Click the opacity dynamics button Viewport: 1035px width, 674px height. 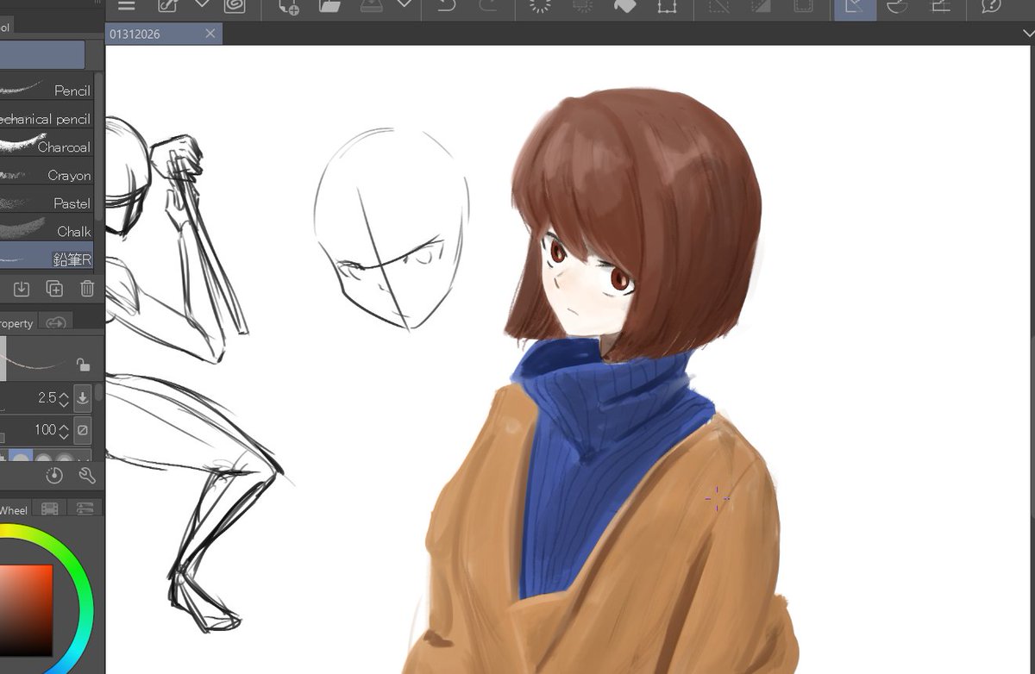(x=83, y=429)
